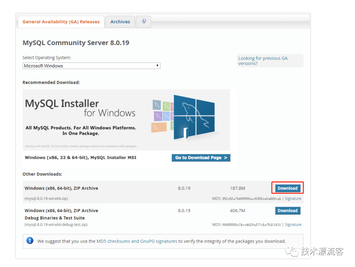Viewport: 355px width, 267px height.
Task: Click the blue exclamation notice icon
Action: (30, 240)
